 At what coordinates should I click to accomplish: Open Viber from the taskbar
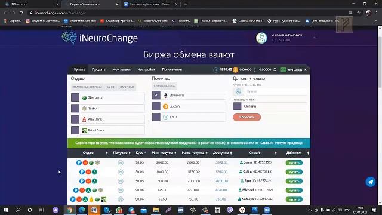(x=230, y=210)
